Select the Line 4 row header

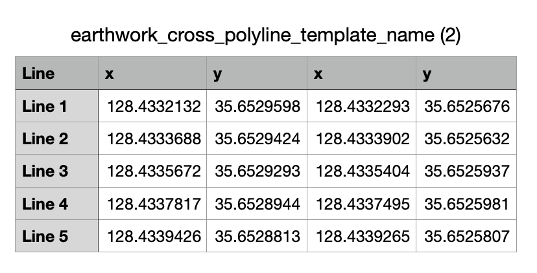click(56, 204)
